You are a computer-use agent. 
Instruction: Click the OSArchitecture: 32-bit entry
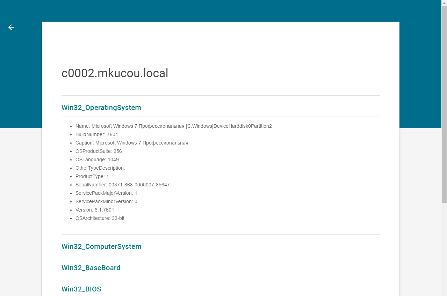coord(100,218)
